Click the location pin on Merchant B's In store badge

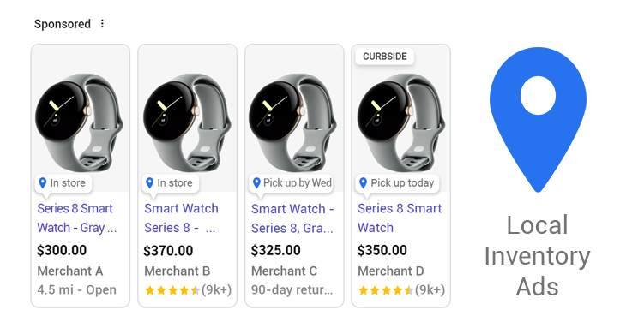coord(150,183)
